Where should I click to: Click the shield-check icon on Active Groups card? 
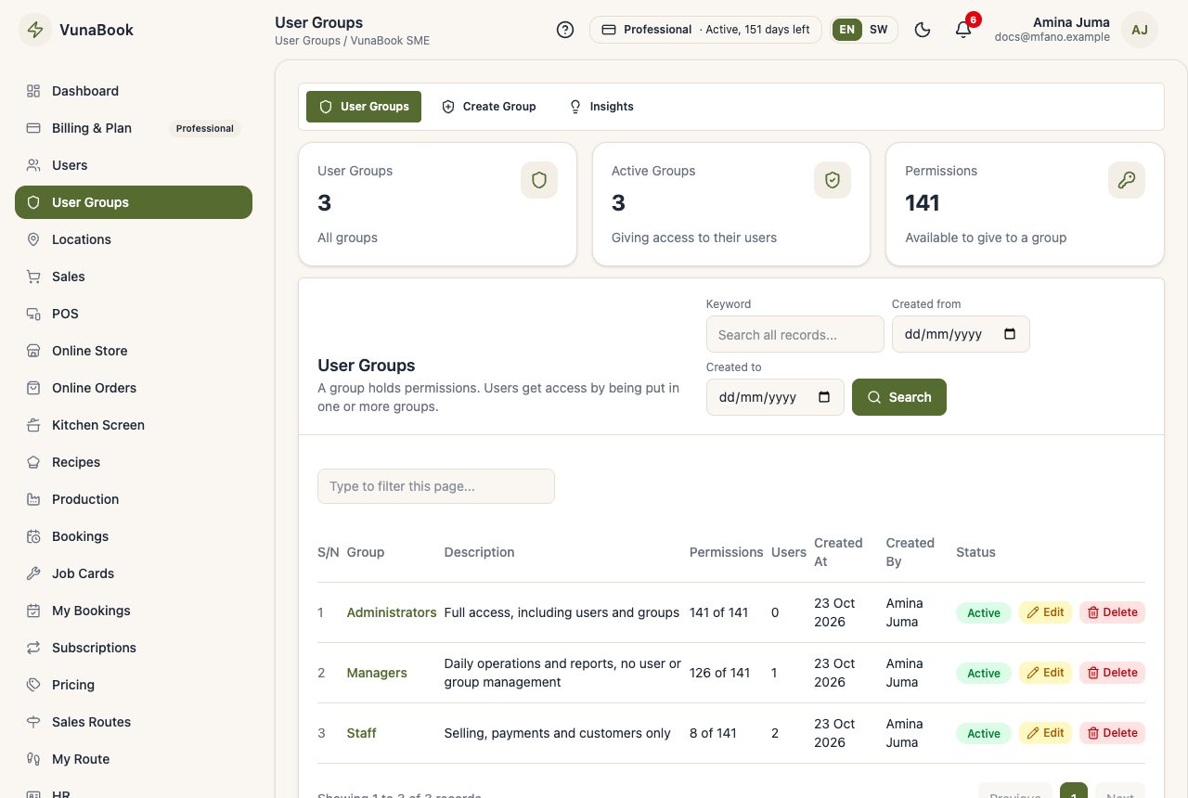[x=833, y=180]
